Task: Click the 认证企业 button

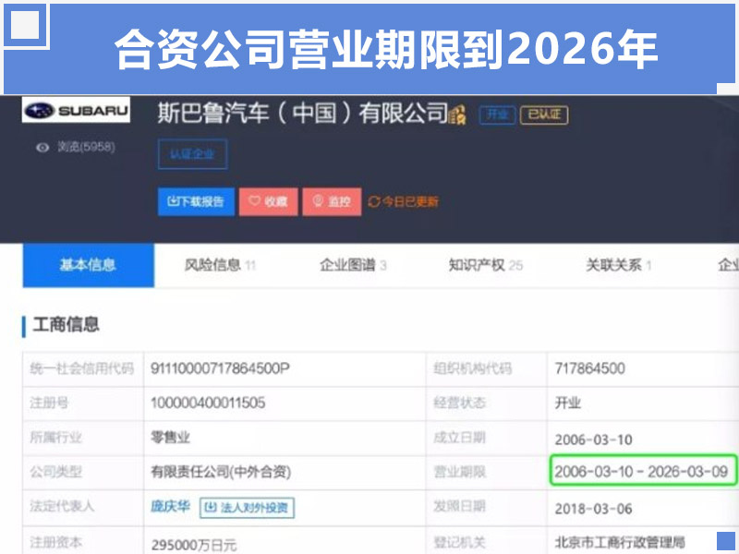Action: (x=193, y=154)
